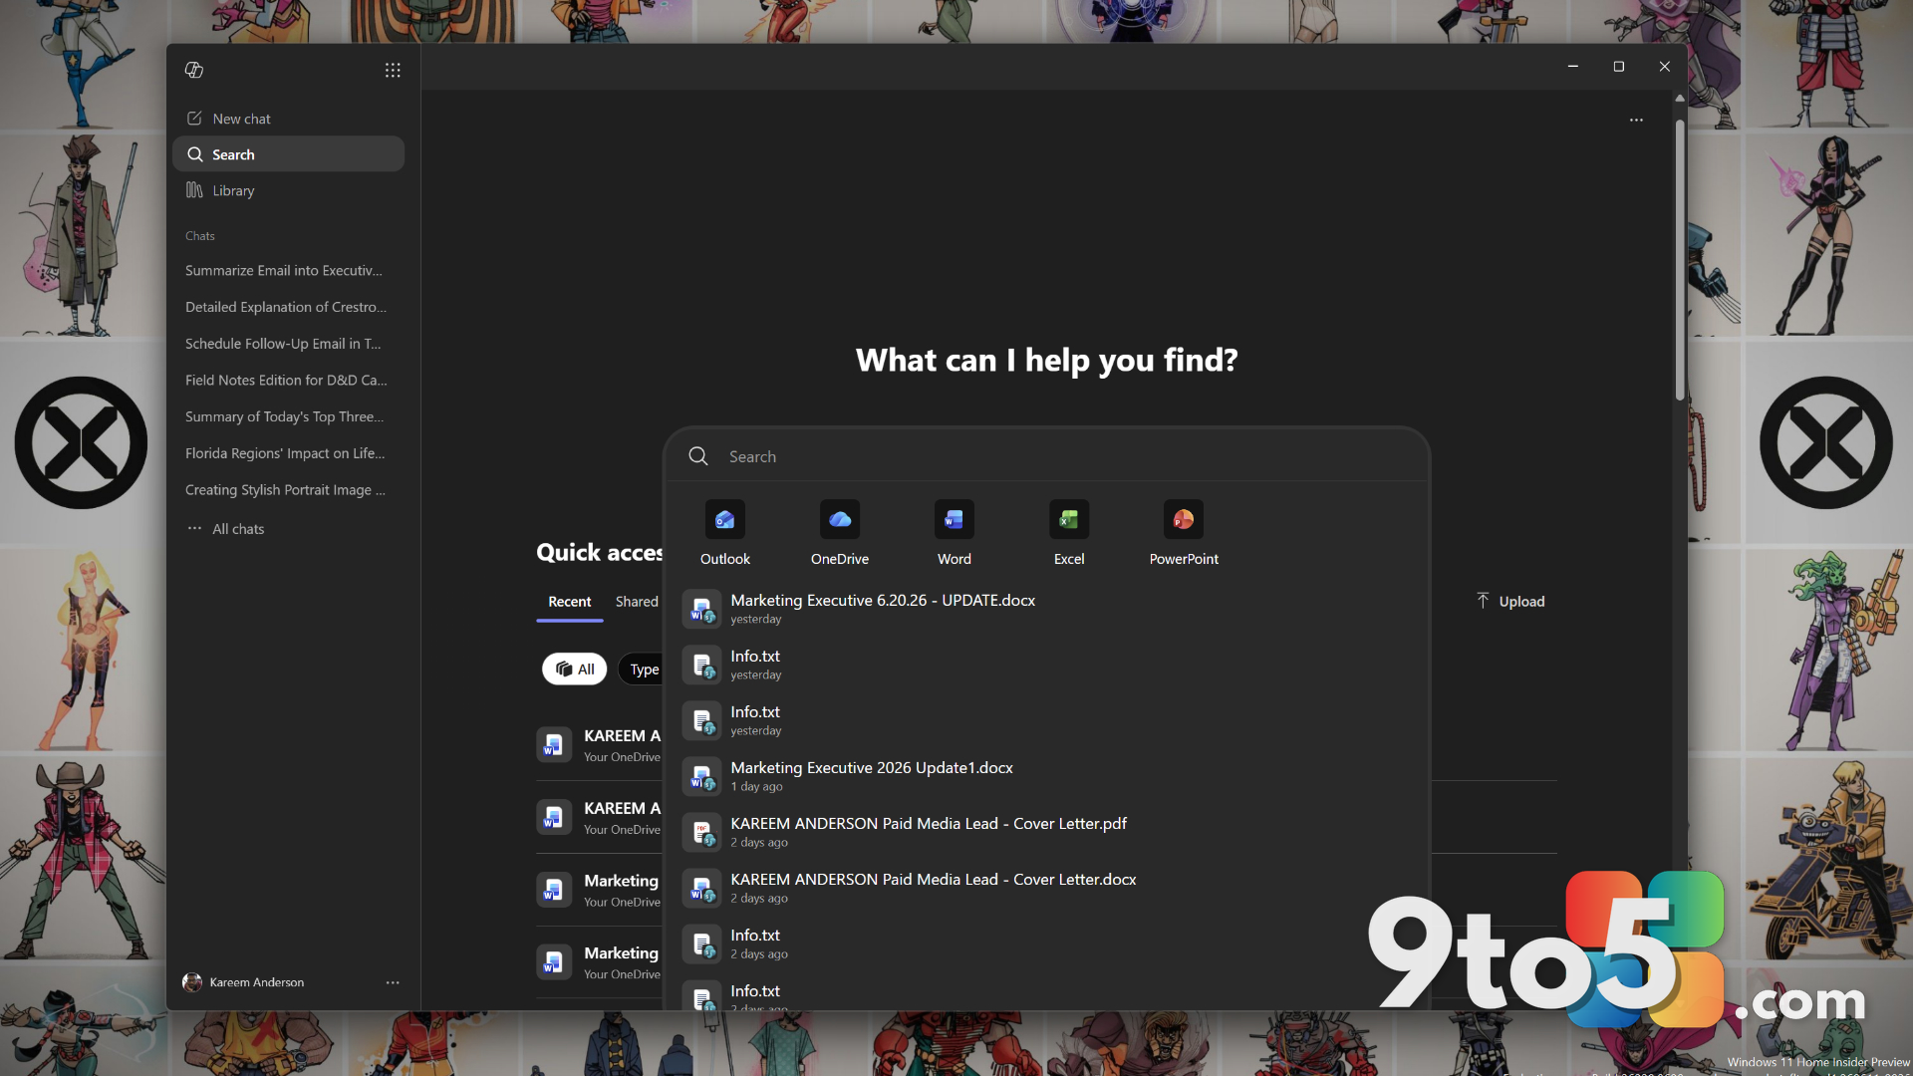Screen dimensions: 1913x1076
Task: Click the Upload button
Action: click(1510, 601)
